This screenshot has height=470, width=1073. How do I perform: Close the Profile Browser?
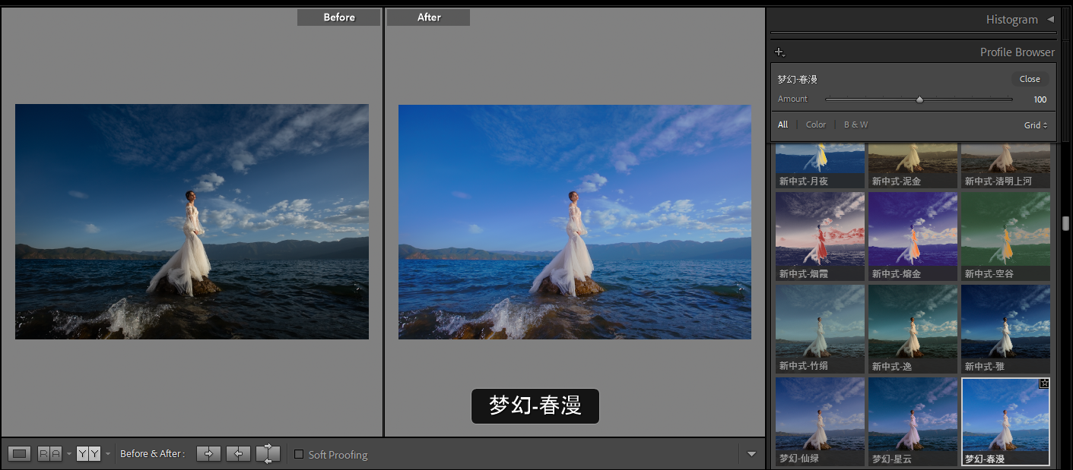coord(1030,79)
